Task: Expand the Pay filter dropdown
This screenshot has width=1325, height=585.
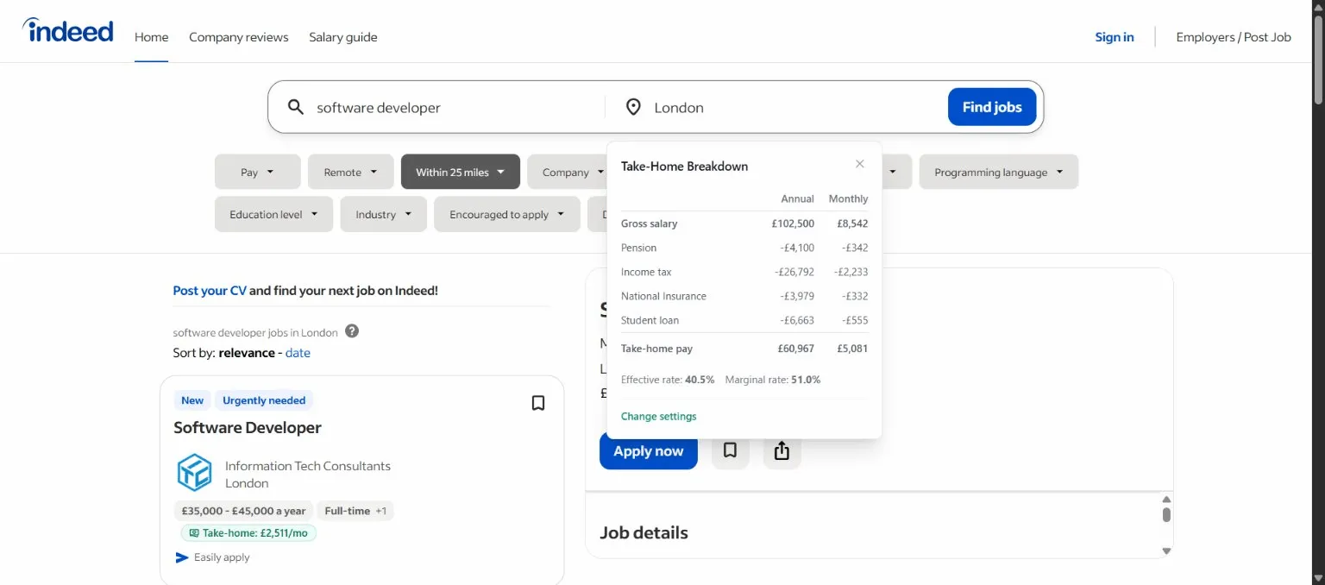Action: tap(257, 172)
